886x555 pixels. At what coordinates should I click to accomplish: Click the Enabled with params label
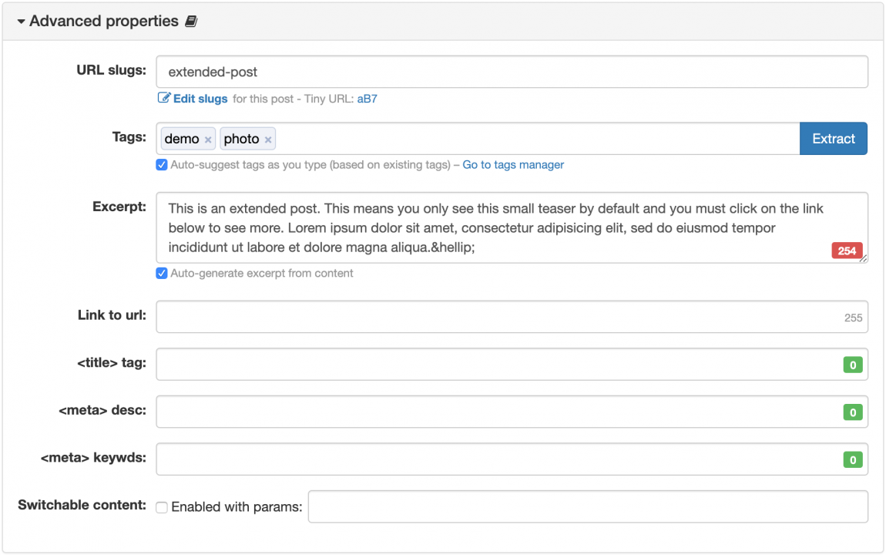237,507
